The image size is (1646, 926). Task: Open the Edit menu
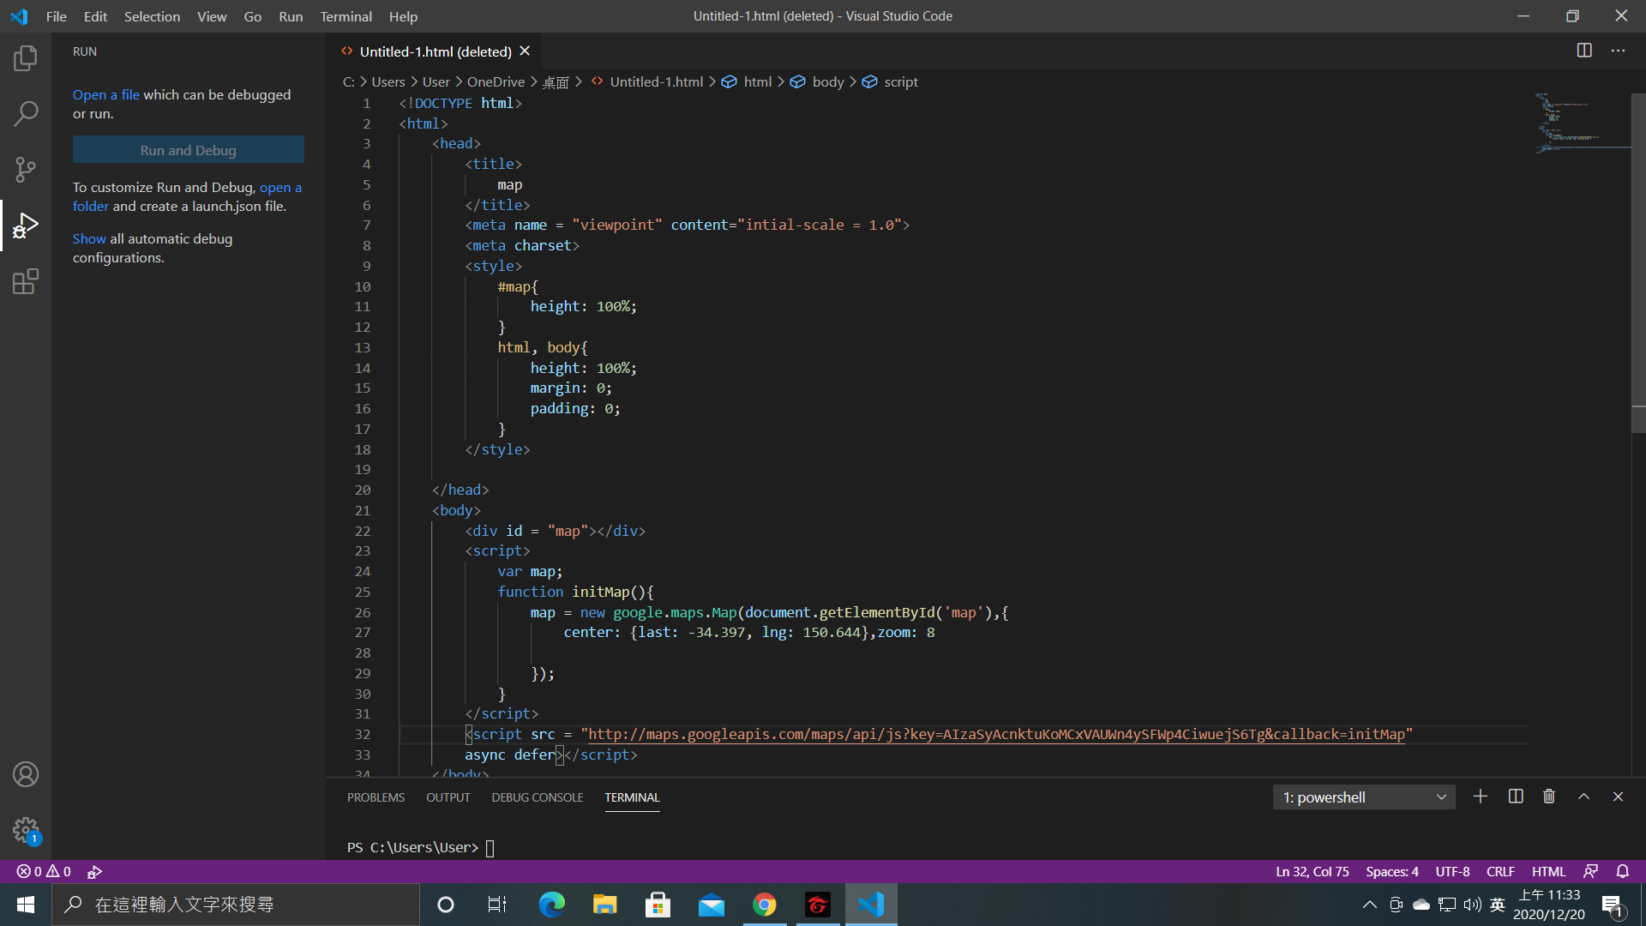[95, 16]
